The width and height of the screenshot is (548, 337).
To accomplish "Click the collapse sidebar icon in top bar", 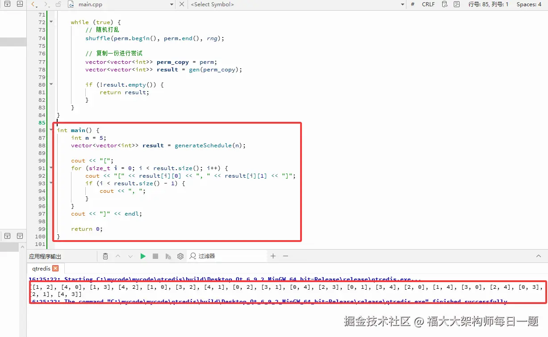I will point(20,4).
